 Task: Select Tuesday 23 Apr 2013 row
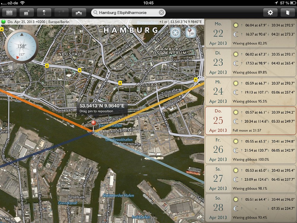tap(250, 62)
